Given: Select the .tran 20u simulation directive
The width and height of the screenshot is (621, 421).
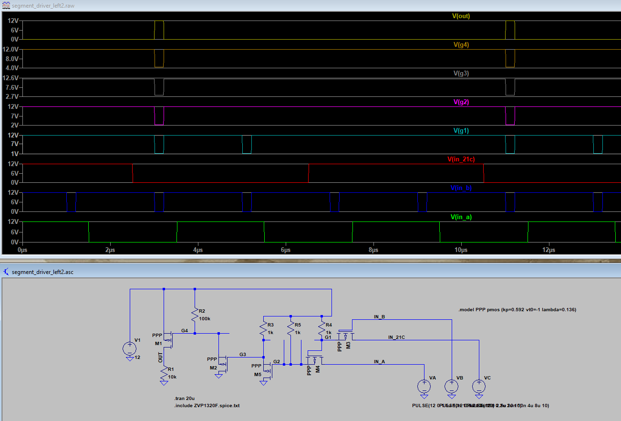Looking at the screenshot, I should (185, 398).
